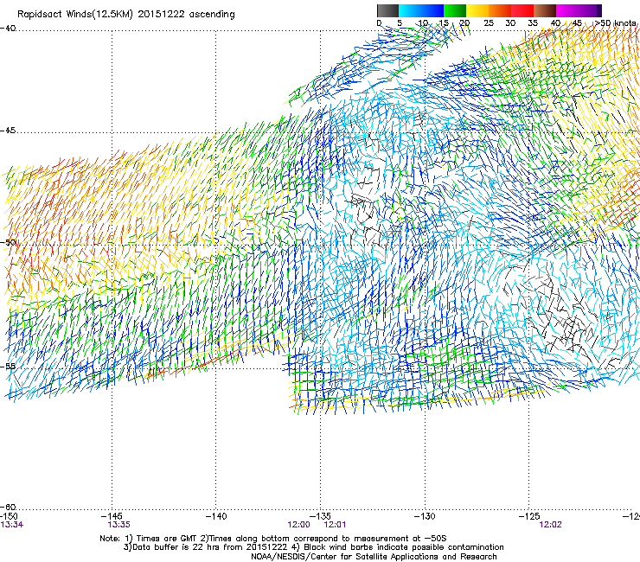This screenshot has height=562, width=640.
Task: Click the red 30-35 knots legend swatch
Action: click(x=522, y=10)
